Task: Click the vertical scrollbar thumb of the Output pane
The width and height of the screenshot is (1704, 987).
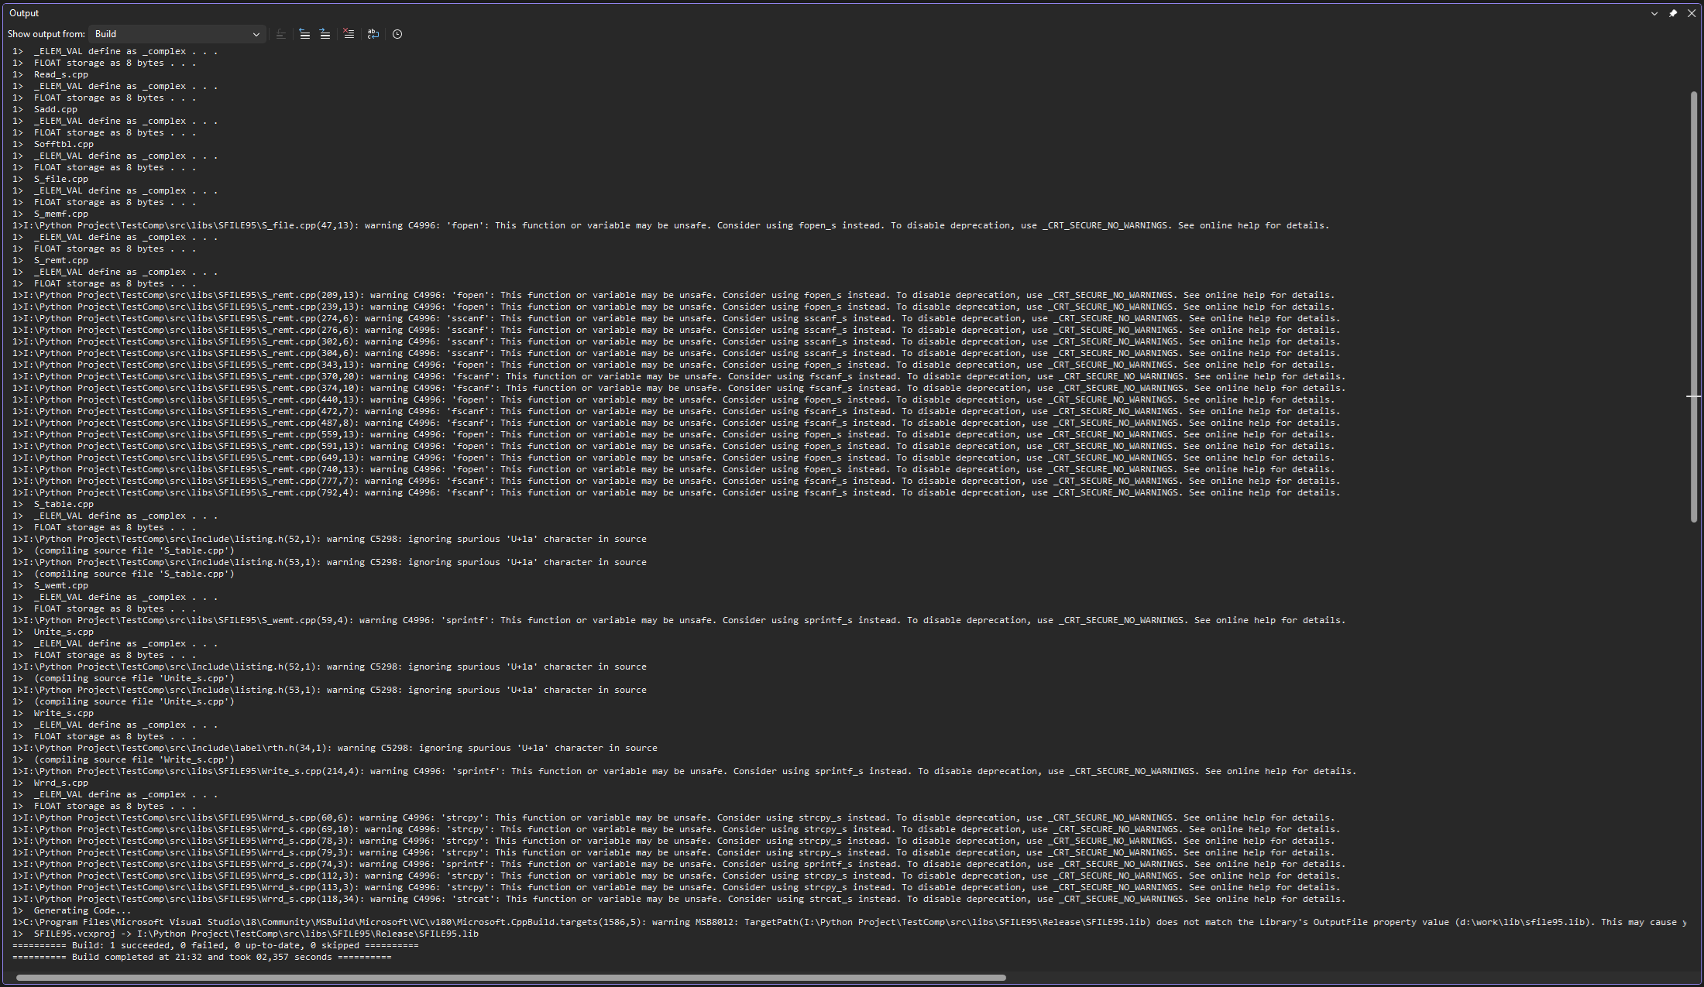Action: [1694, 307]
